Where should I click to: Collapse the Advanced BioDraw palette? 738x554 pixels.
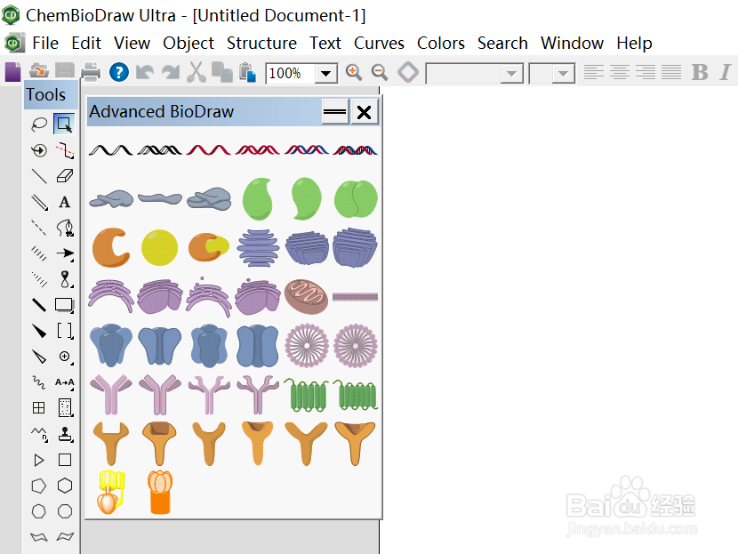click(x=335, y=112)
